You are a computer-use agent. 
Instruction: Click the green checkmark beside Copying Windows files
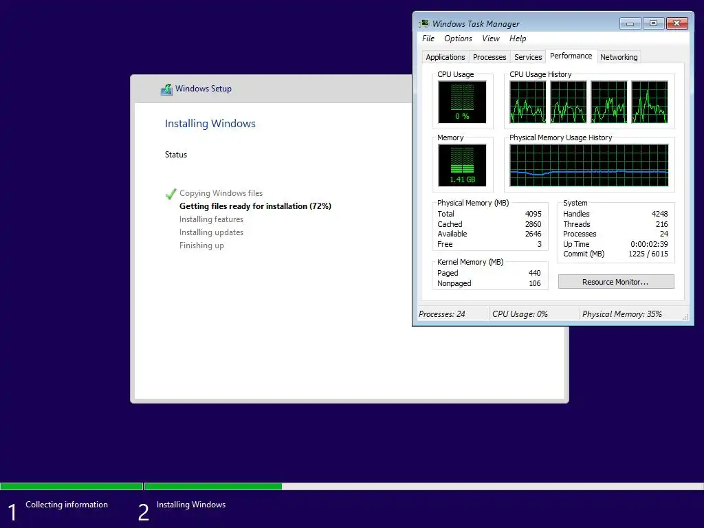[170, 194]
